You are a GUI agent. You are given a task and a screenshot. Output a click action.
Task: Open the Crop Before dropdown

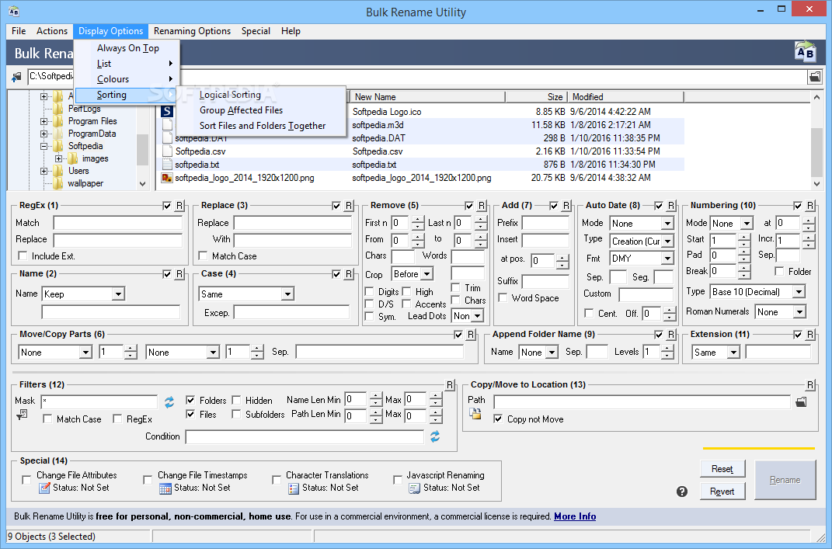tap(427, 273)
